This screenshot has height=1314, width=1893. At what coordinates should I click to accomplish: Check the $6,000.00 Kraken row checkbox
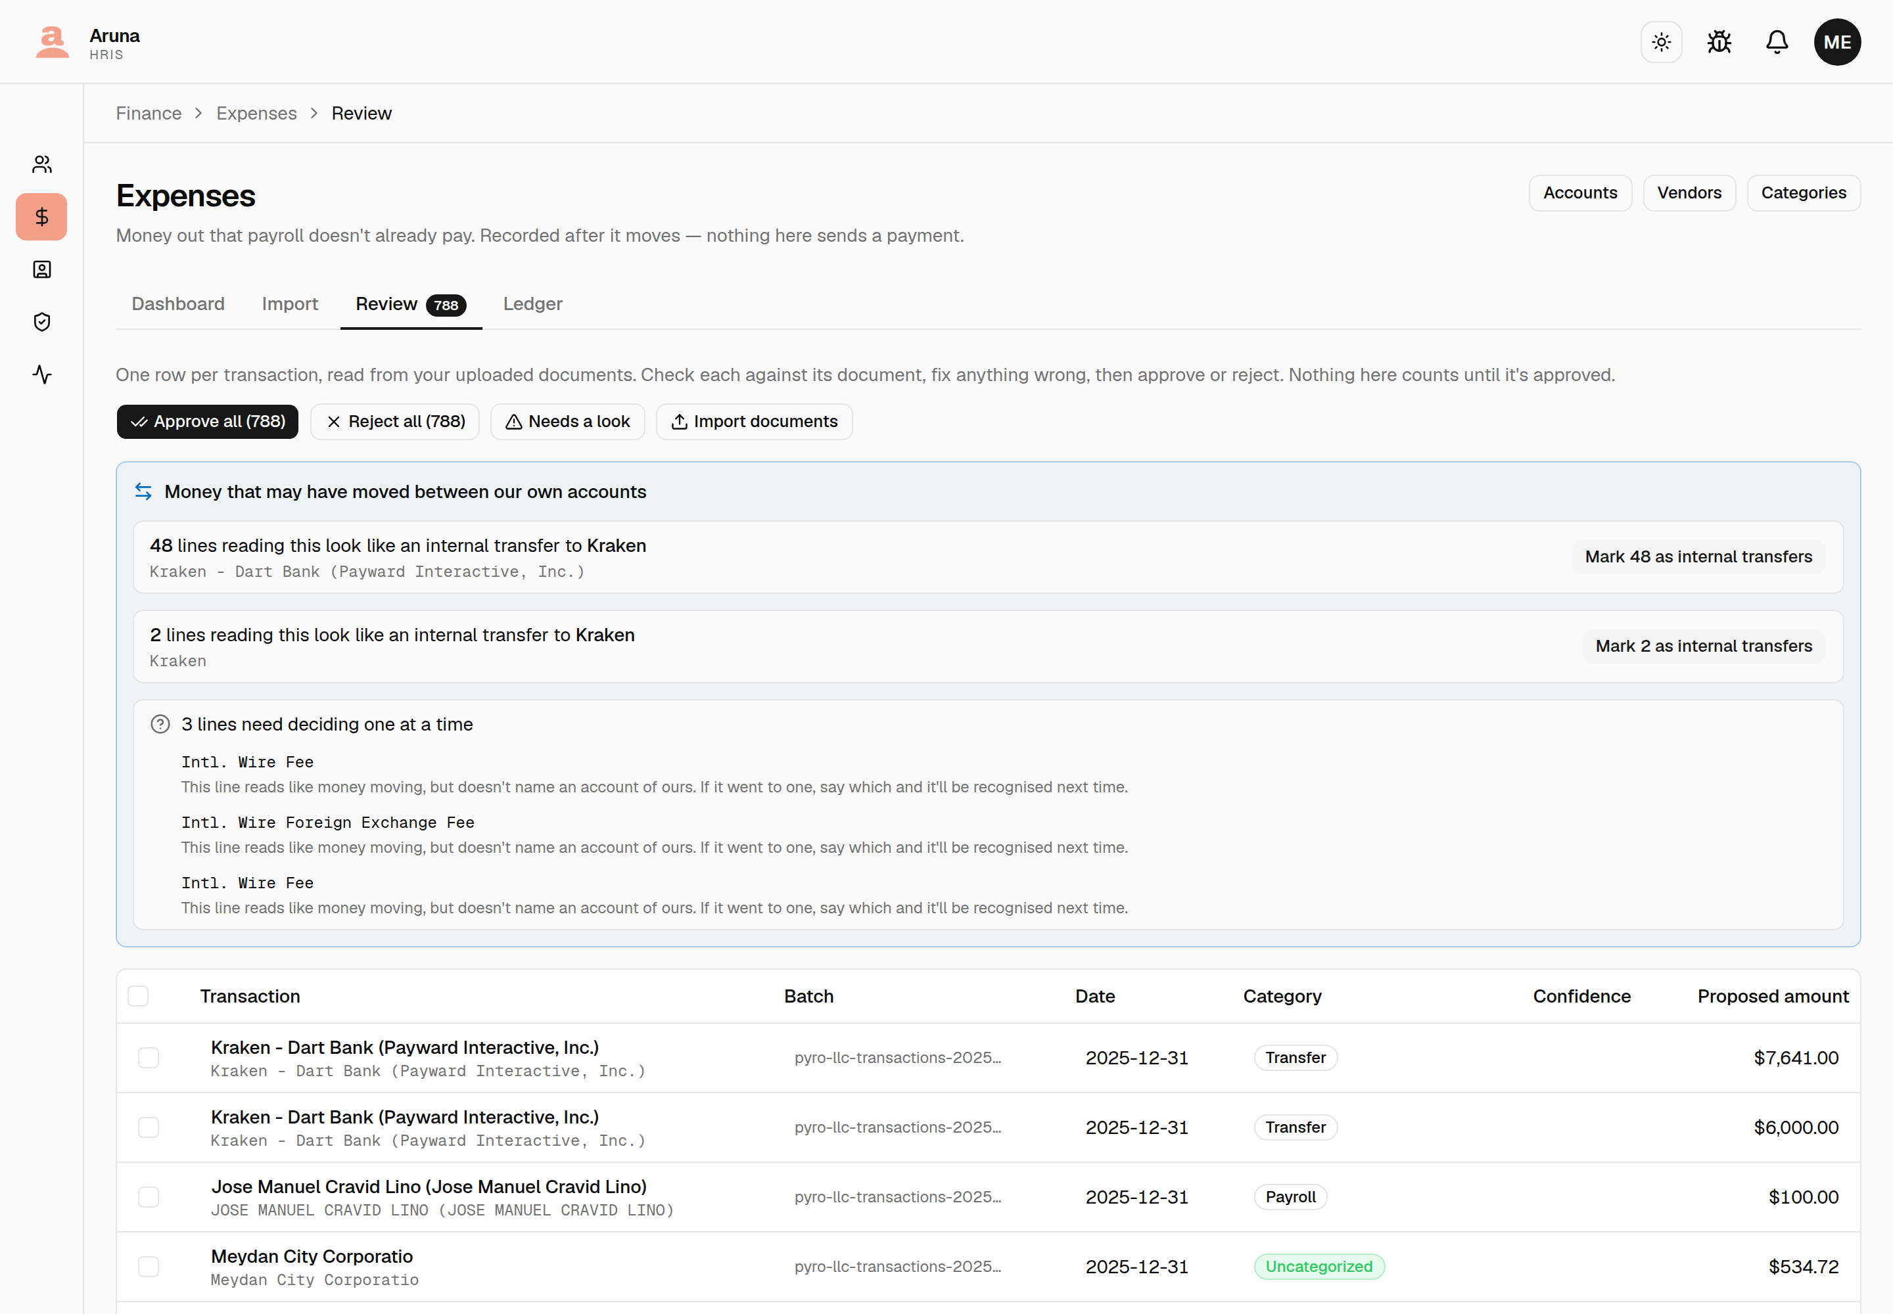click(149, 1127)
